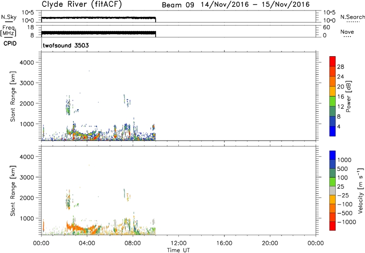365x253 pixels.
Task: Click the sky noise trace in the N.Sky panel
Action: click(99, 18)
